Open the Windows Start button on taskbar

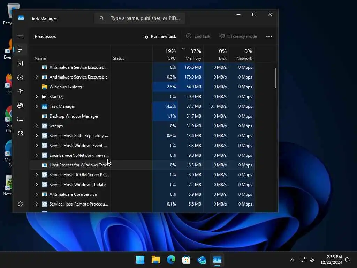click(x=140, y=260)
